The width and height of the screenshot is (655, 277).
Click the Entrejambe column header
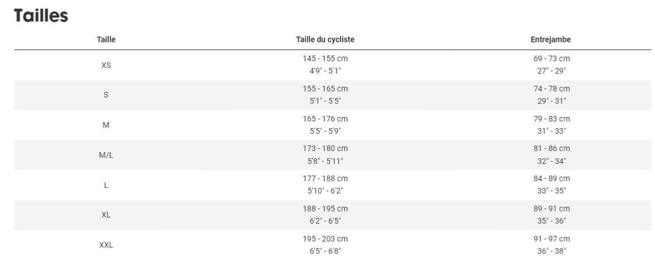(x=551, y=40)
